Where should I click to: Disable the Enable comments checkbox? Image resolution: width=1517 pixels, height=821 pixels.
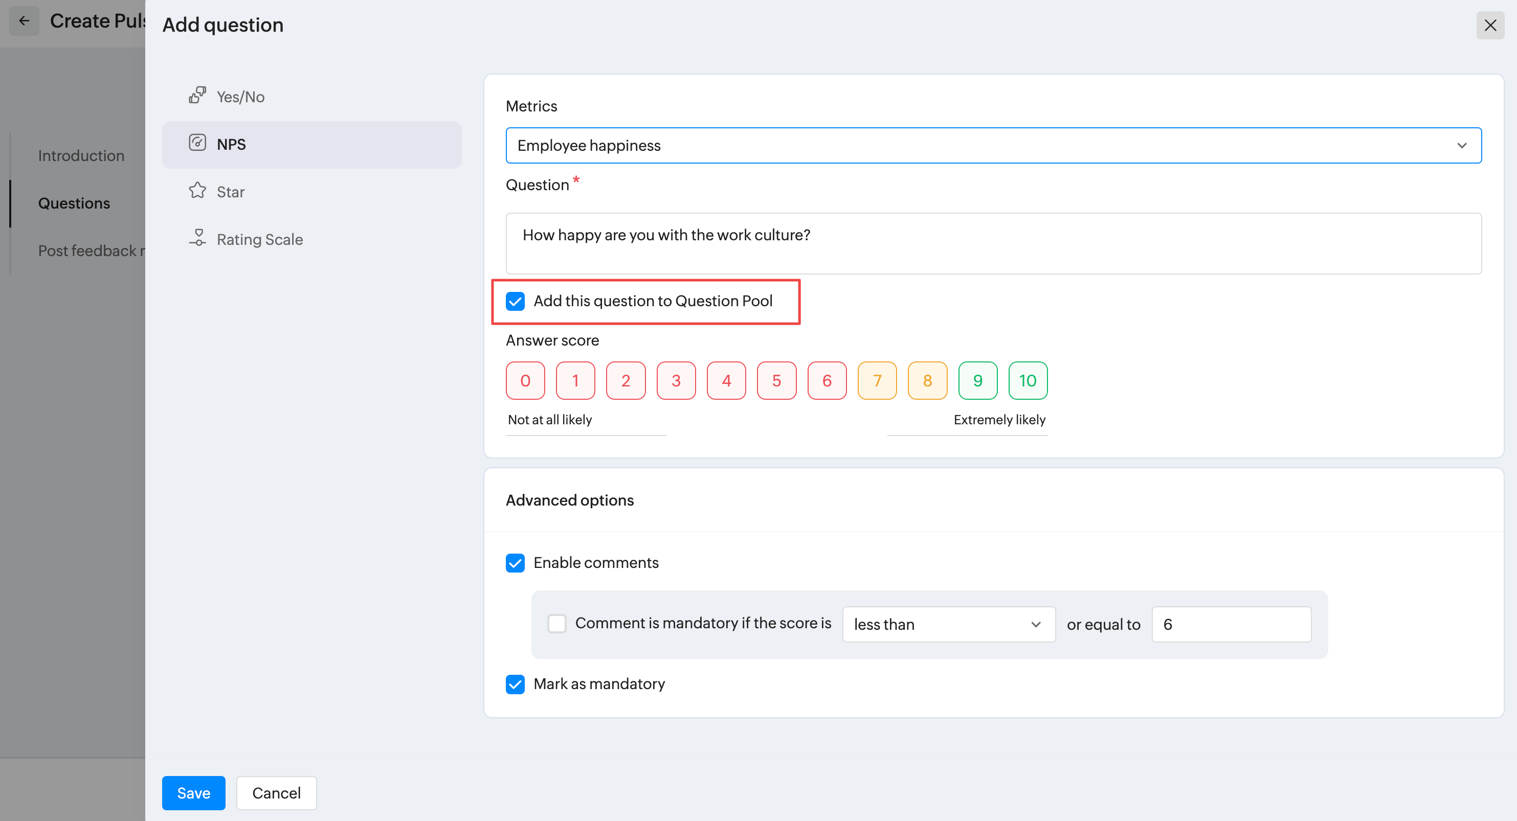[x=515, y=563]
